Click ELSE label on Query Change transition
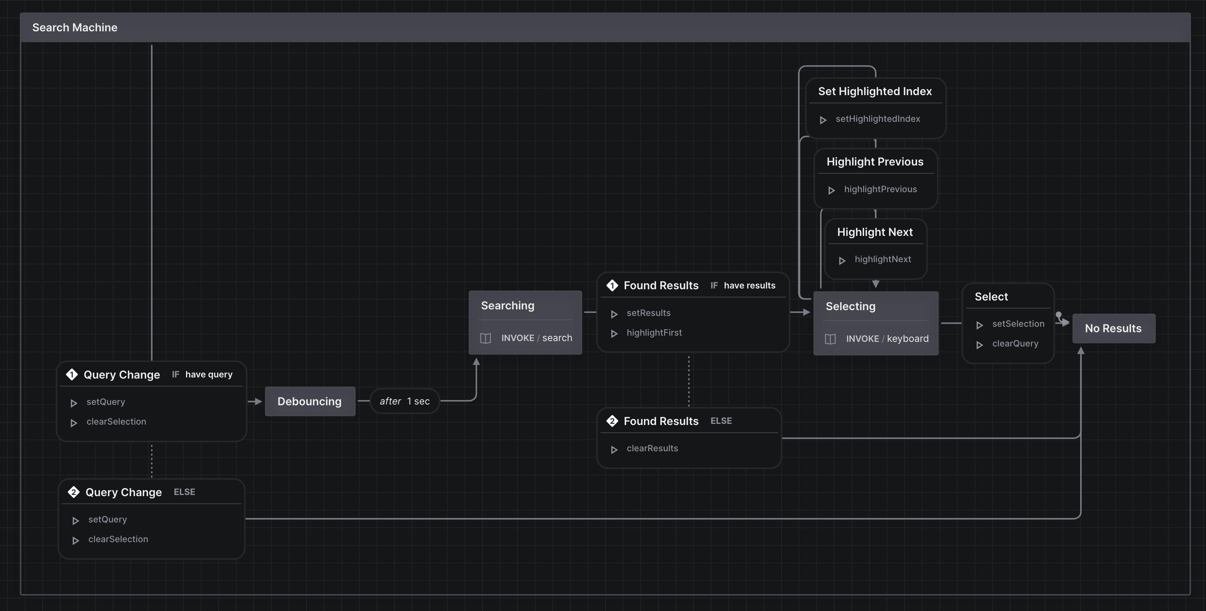The height and width of the screenshot is (611, 1206). coord(184,492)
